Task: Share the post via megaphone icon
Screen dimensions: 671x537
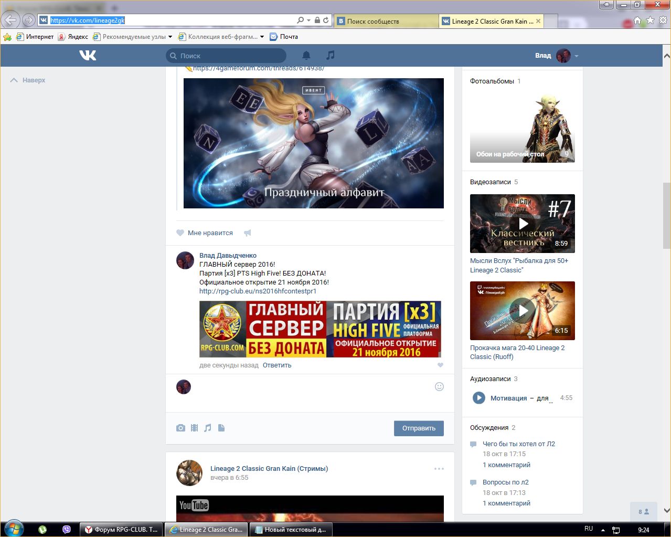Action: [248, 233]
